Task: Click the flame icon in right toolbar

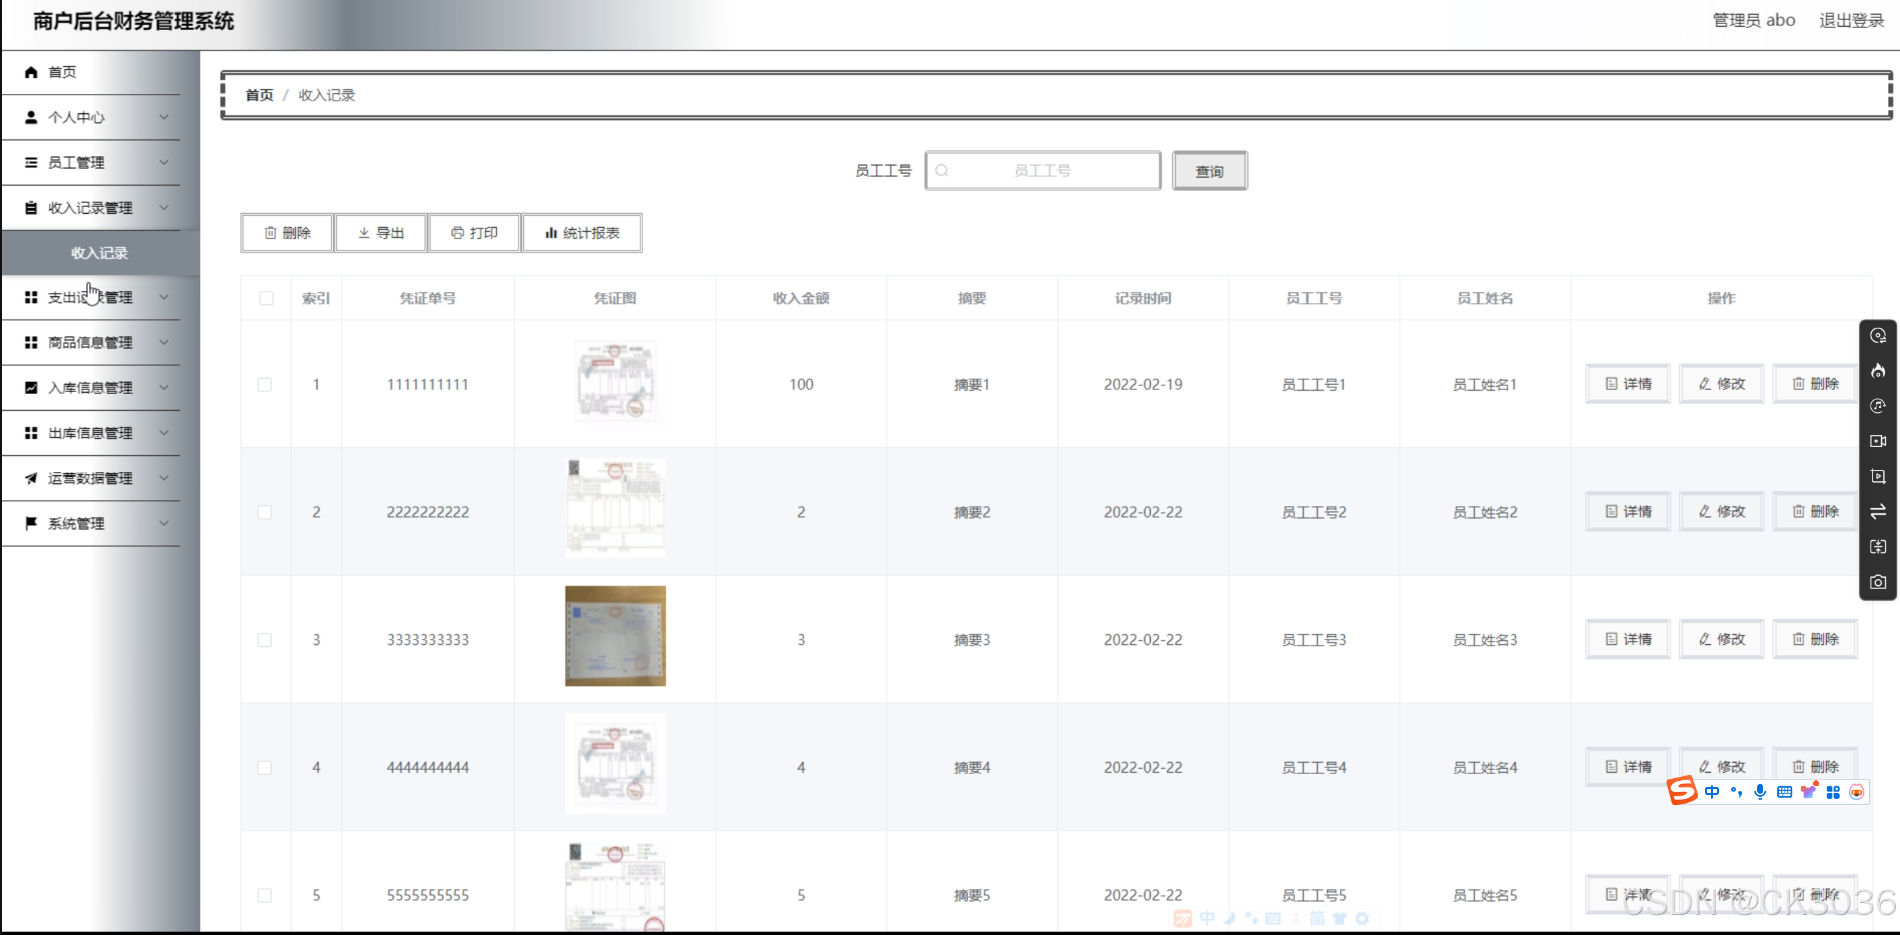Action: (x=1878, y=371)
